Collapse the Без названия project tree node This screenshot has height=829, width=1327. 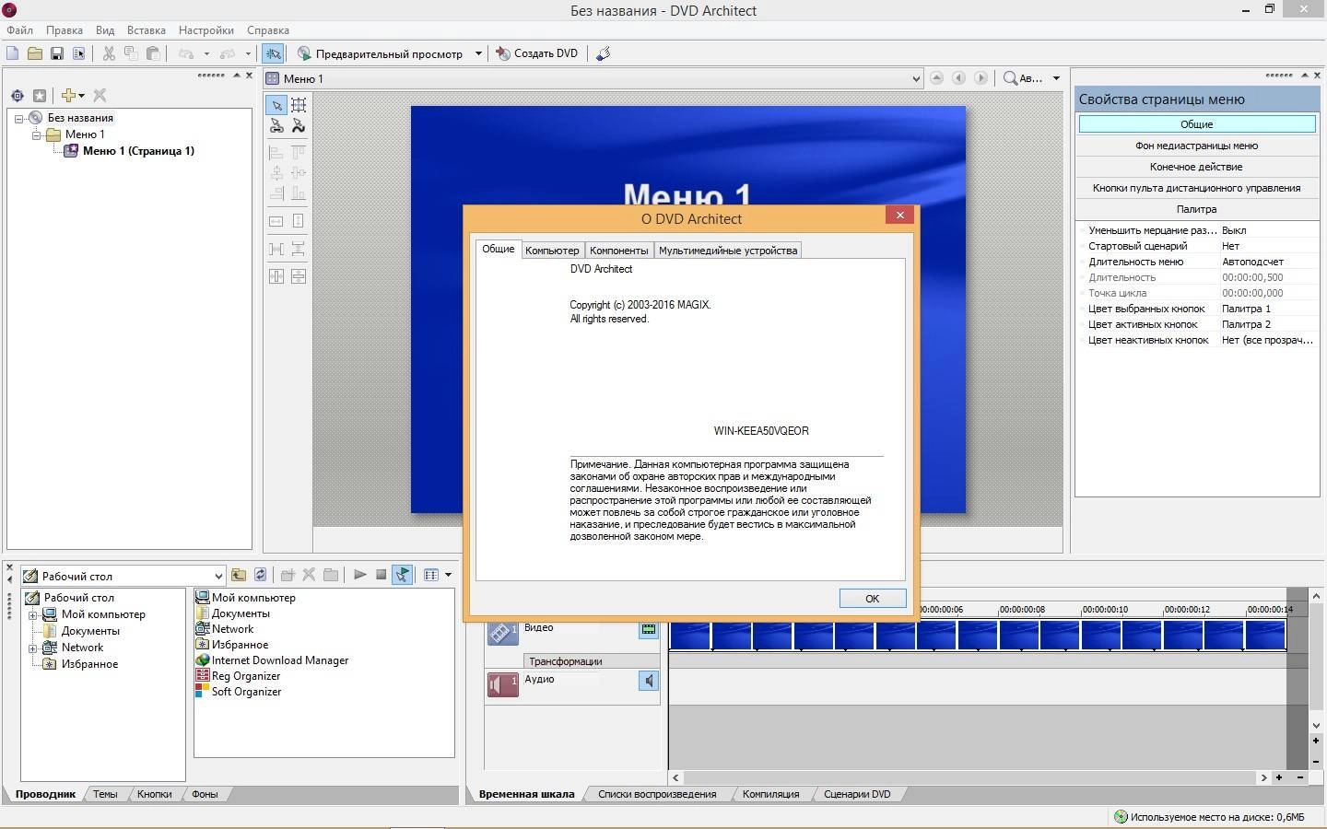(x=18, y=118)
